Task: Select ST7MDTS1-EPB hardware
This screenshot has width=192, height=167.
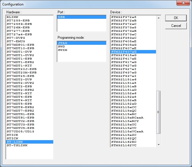Action: 30,118
